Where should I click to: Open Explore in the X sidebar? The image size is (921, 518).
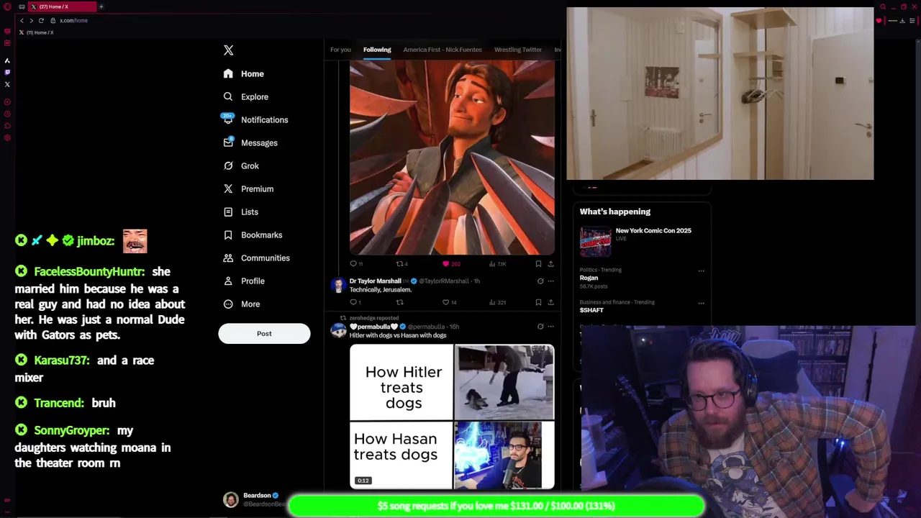coord(245,96)
